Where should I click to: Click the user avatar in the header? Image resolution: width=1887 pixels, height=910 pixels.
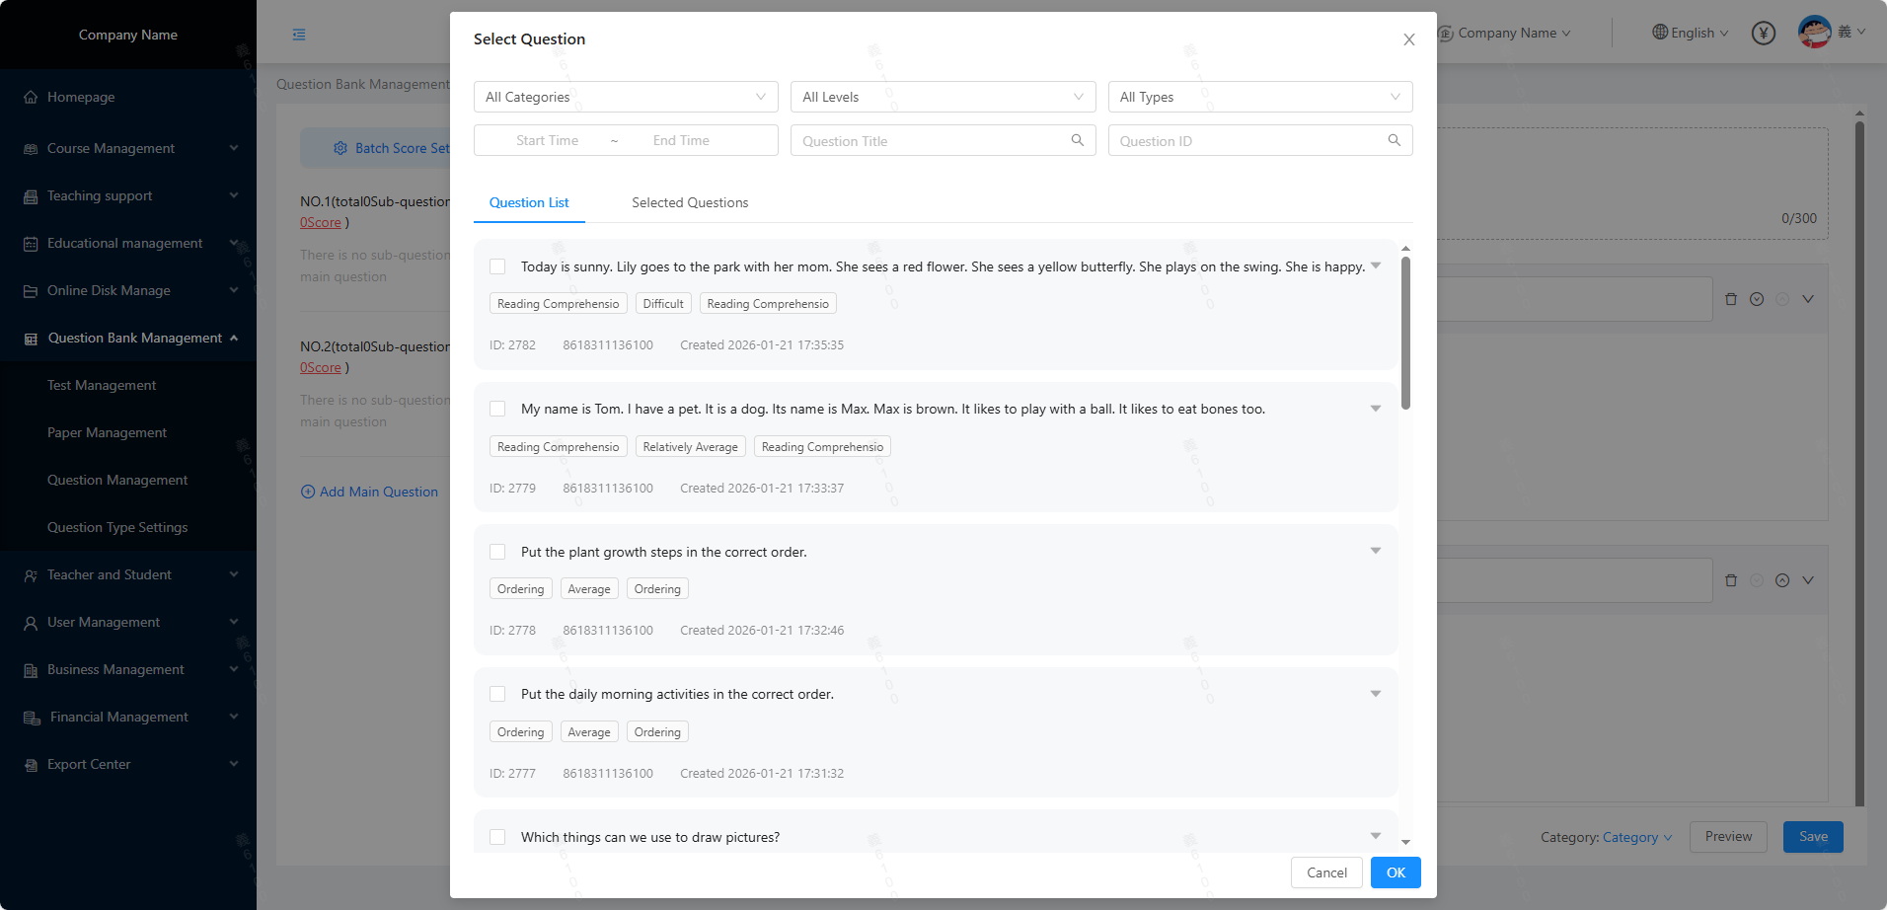click(x=1814, y=33)
